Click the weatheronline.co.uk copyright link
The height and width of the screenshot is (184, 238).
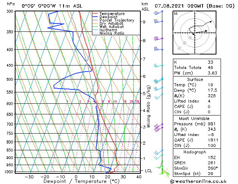(198, 181)
